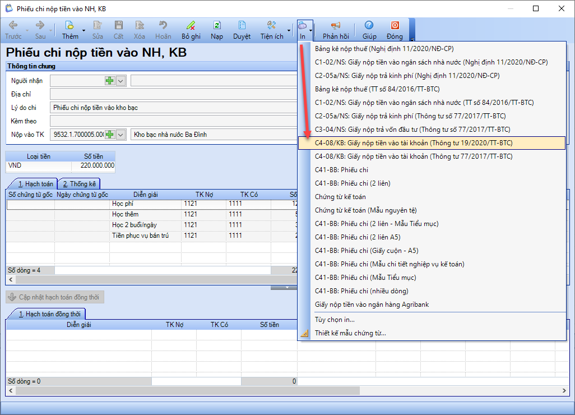Expand the Nộp vào TK dropdown arrow
The image size is (575, 415).
(x=121, y=135)
